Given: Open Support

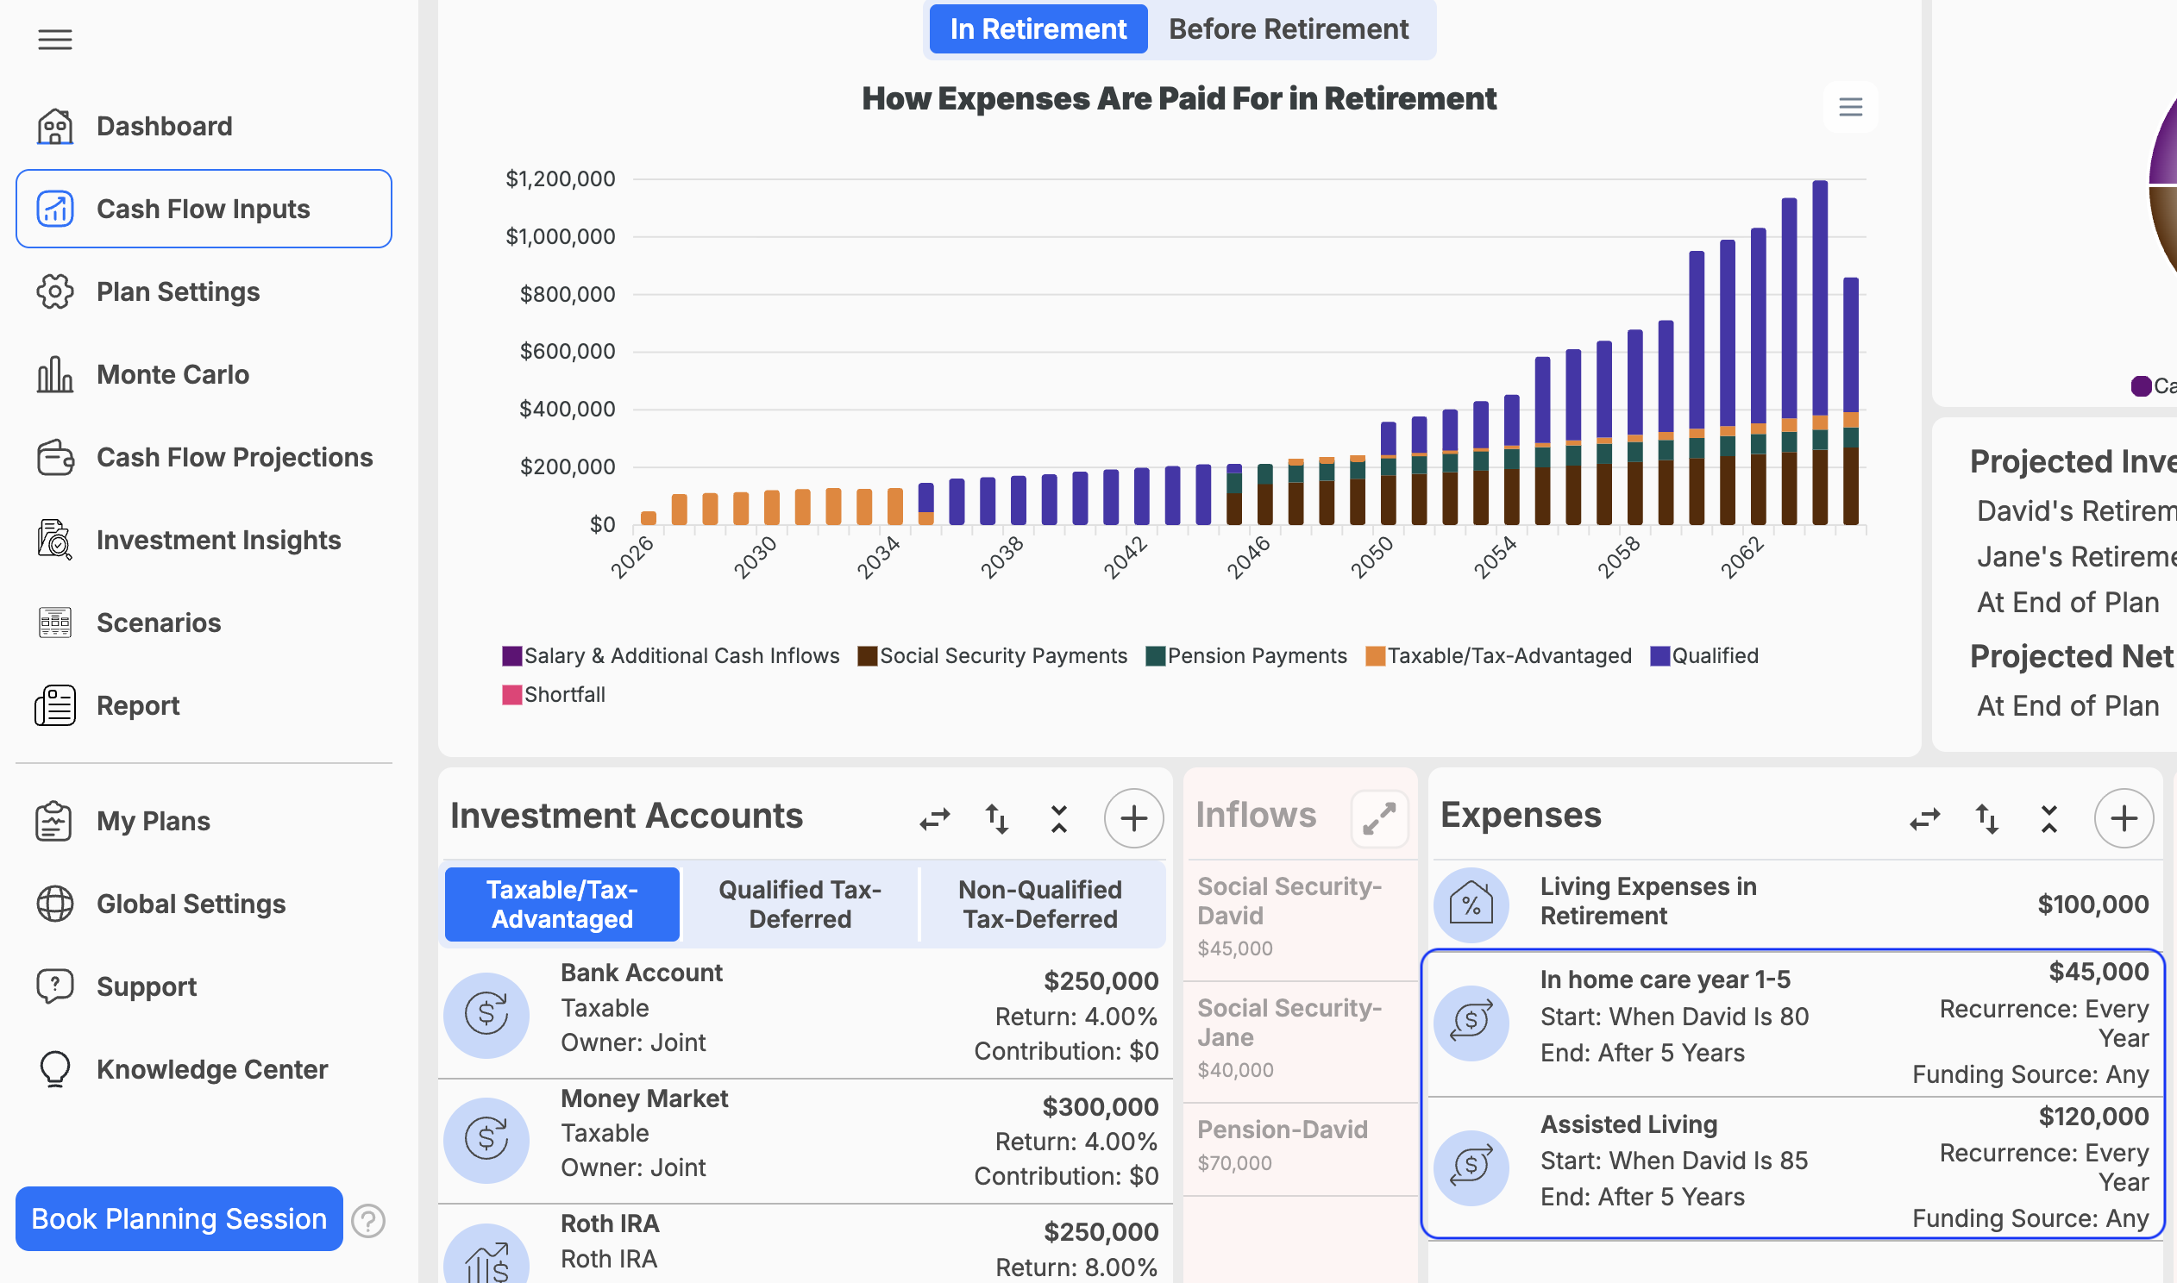Looking at the screenshot, I should coord(204,986).
